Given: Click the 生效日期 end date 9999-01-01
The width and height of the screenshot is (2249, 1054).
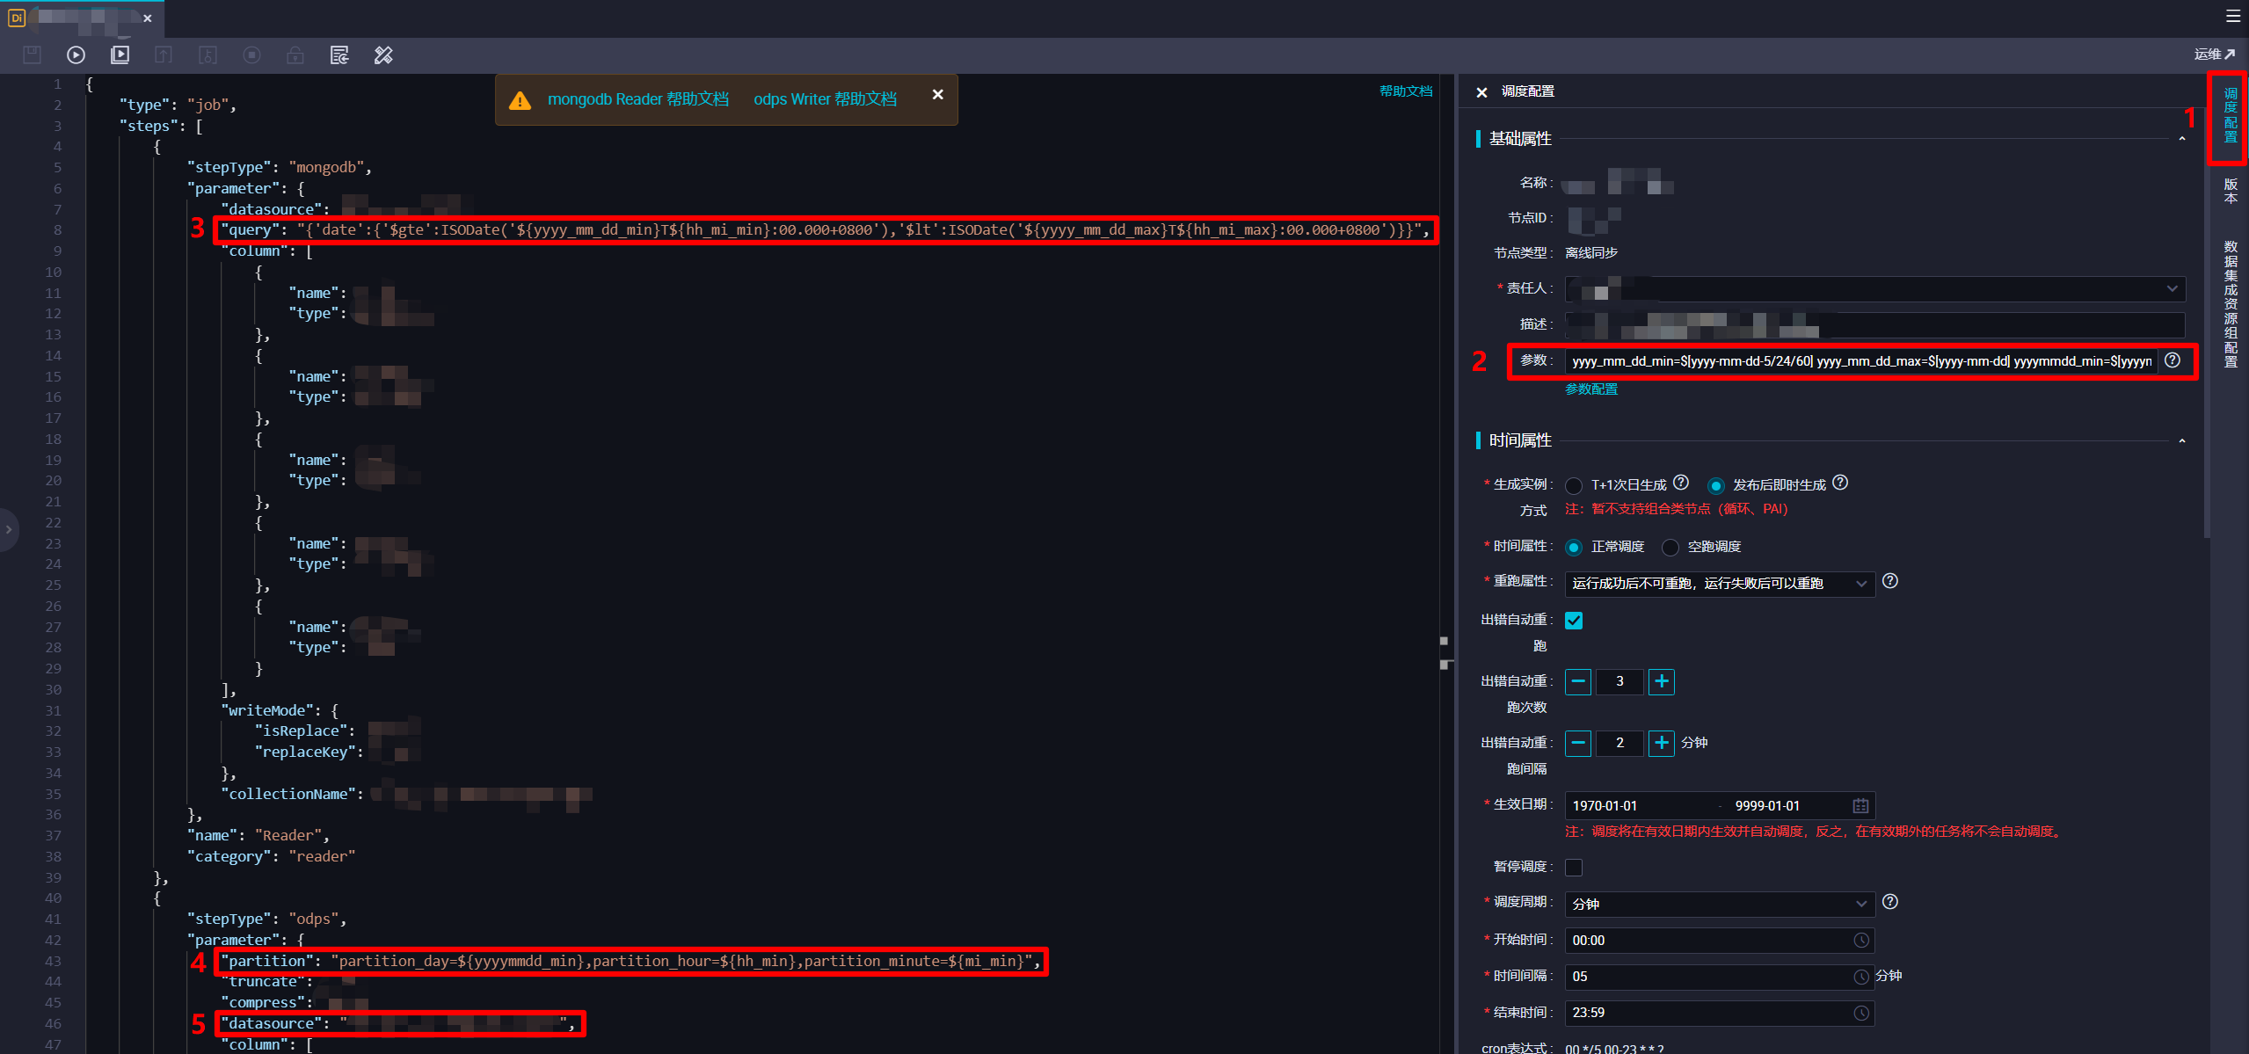Looking at the screenshot, I should click(x=1767, y=806).
